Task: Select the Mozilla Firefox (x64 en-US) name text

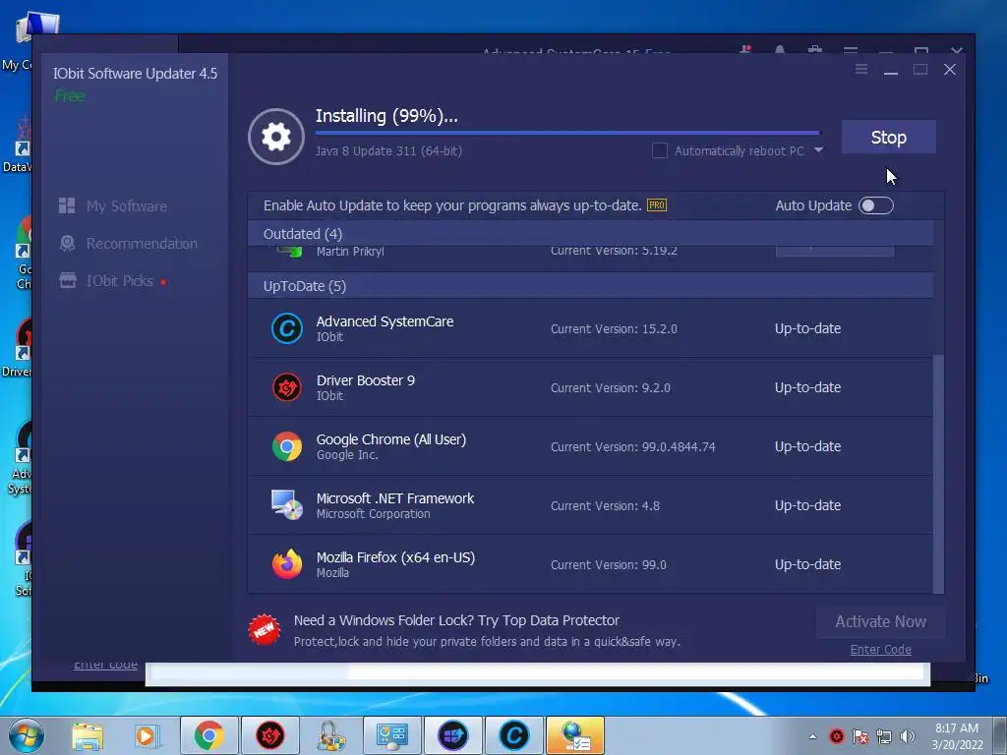Action: click(395, 558)
